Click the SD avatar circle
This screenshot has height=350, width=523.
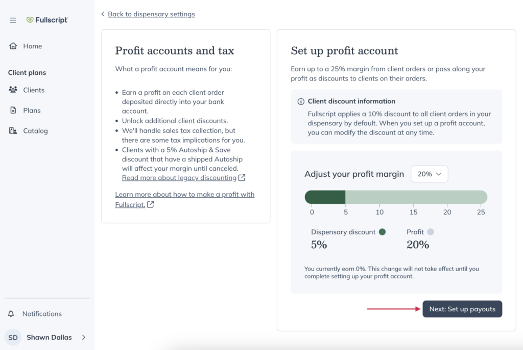click(13, 337)
